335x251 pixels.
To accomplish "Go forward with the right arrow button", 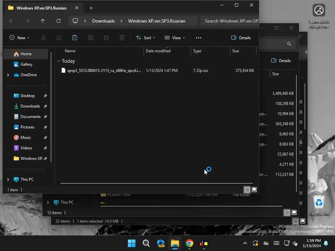I will 27,21.
